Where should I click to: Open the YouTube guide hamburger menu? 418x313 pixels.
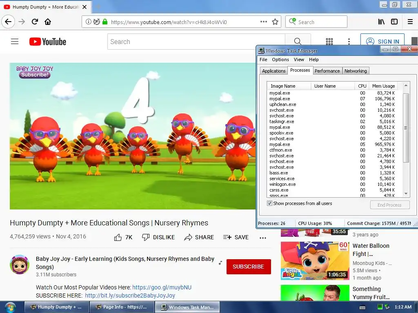pos(15,42)
